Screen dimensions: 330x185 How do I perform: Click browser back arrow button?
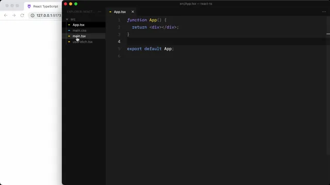[6, 15]
